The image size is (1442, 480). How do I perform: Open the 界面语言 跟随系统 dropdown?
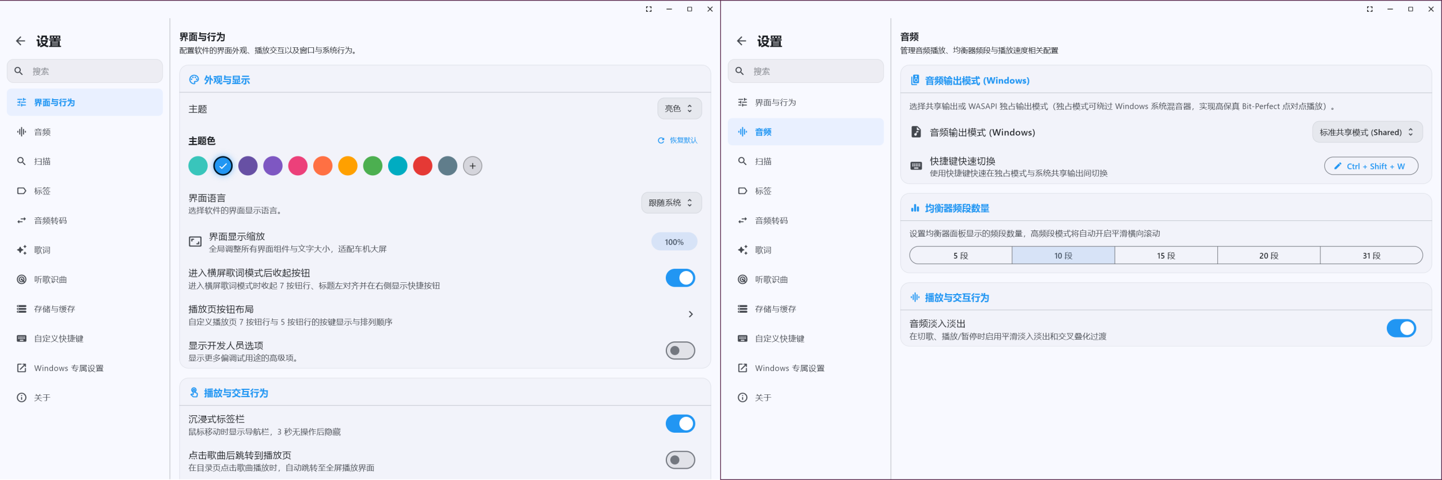(x=671, y=203)
